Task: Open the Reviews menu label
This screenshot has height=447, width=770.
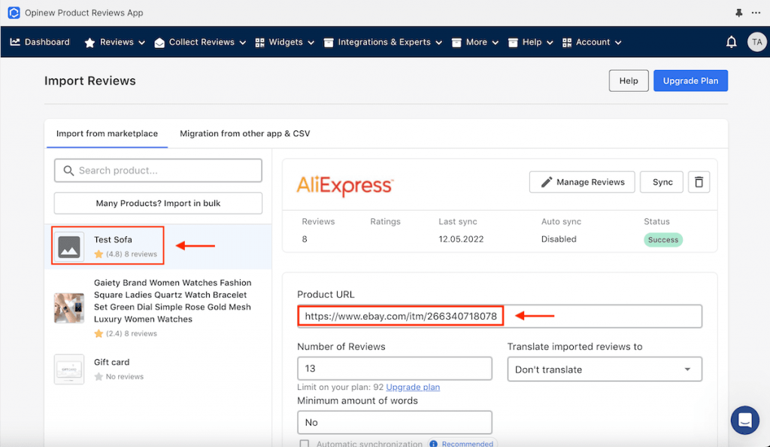Action: [x=117, y=42]
